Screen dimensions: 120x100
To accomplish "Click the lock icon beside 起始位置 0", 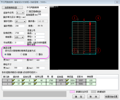I will click(23, 80).
